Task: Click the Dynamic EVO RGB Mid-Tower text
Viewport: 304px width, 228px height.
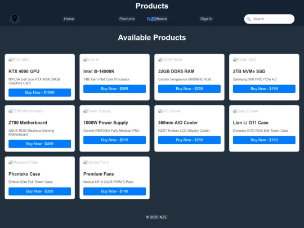Action: (x=261, y=131)
